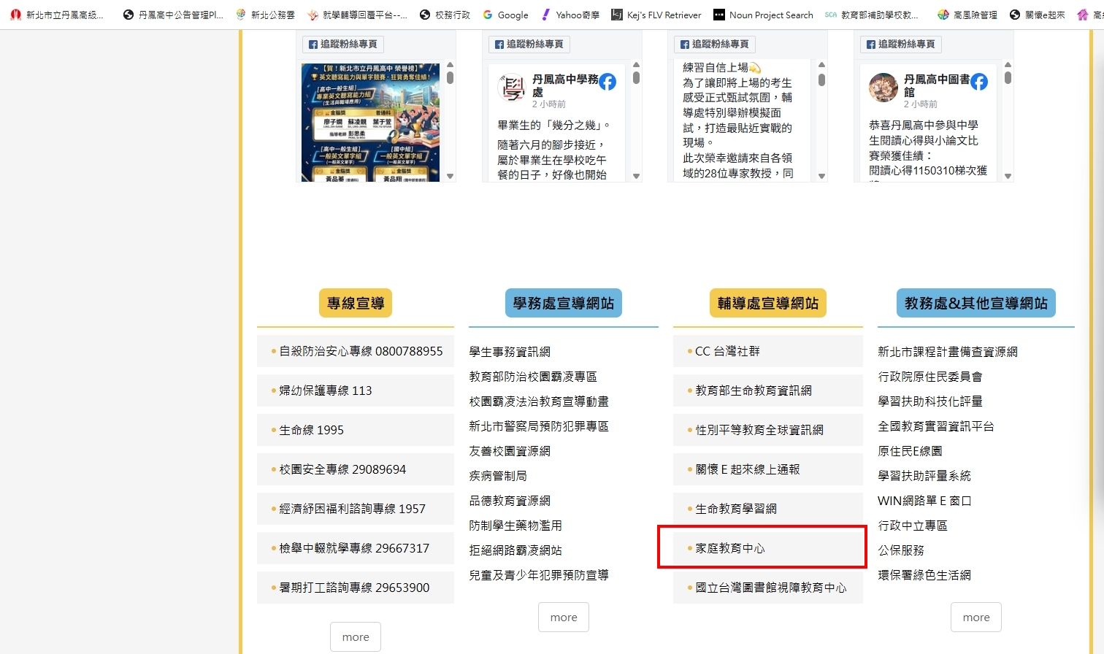Open 學生事務資訊網 link

pos(510,352)
